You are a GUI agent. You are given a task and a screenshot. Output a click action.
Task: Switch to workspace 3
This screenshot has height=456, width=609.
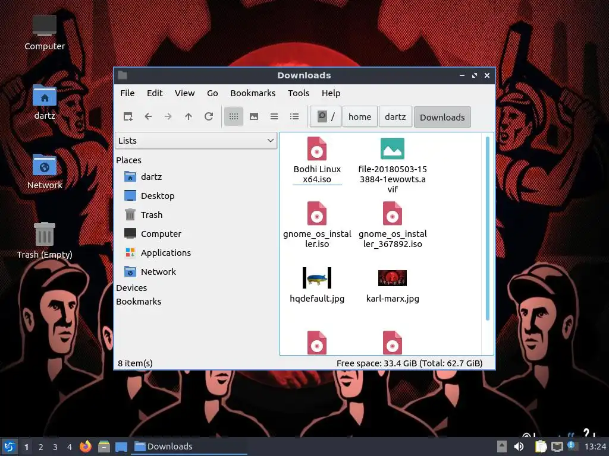(55, 447)
